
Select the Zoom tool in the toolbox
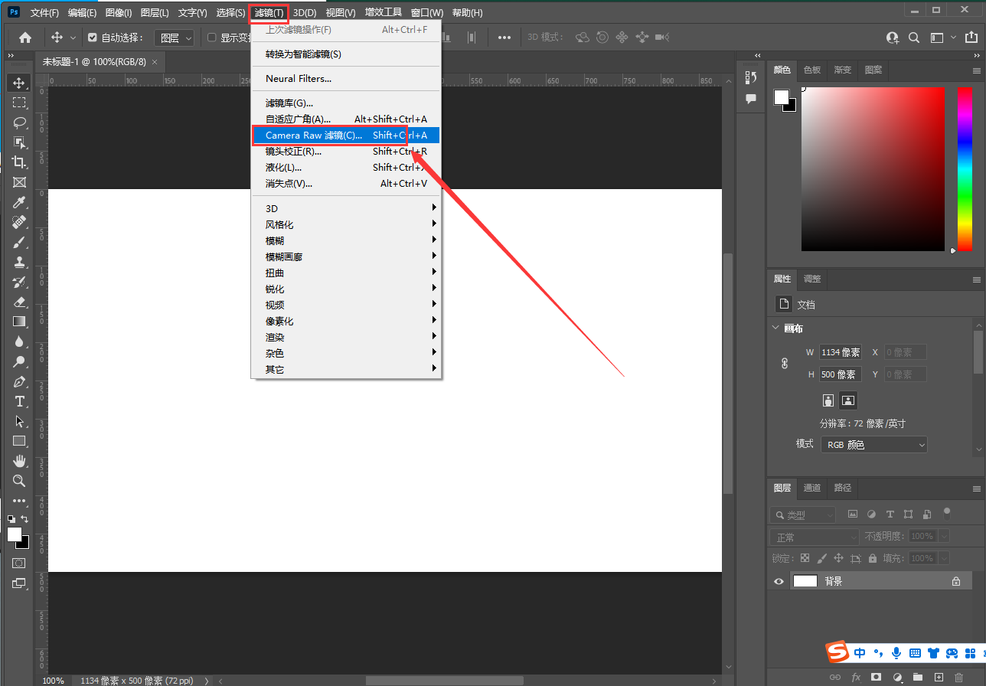coord(19,481)
